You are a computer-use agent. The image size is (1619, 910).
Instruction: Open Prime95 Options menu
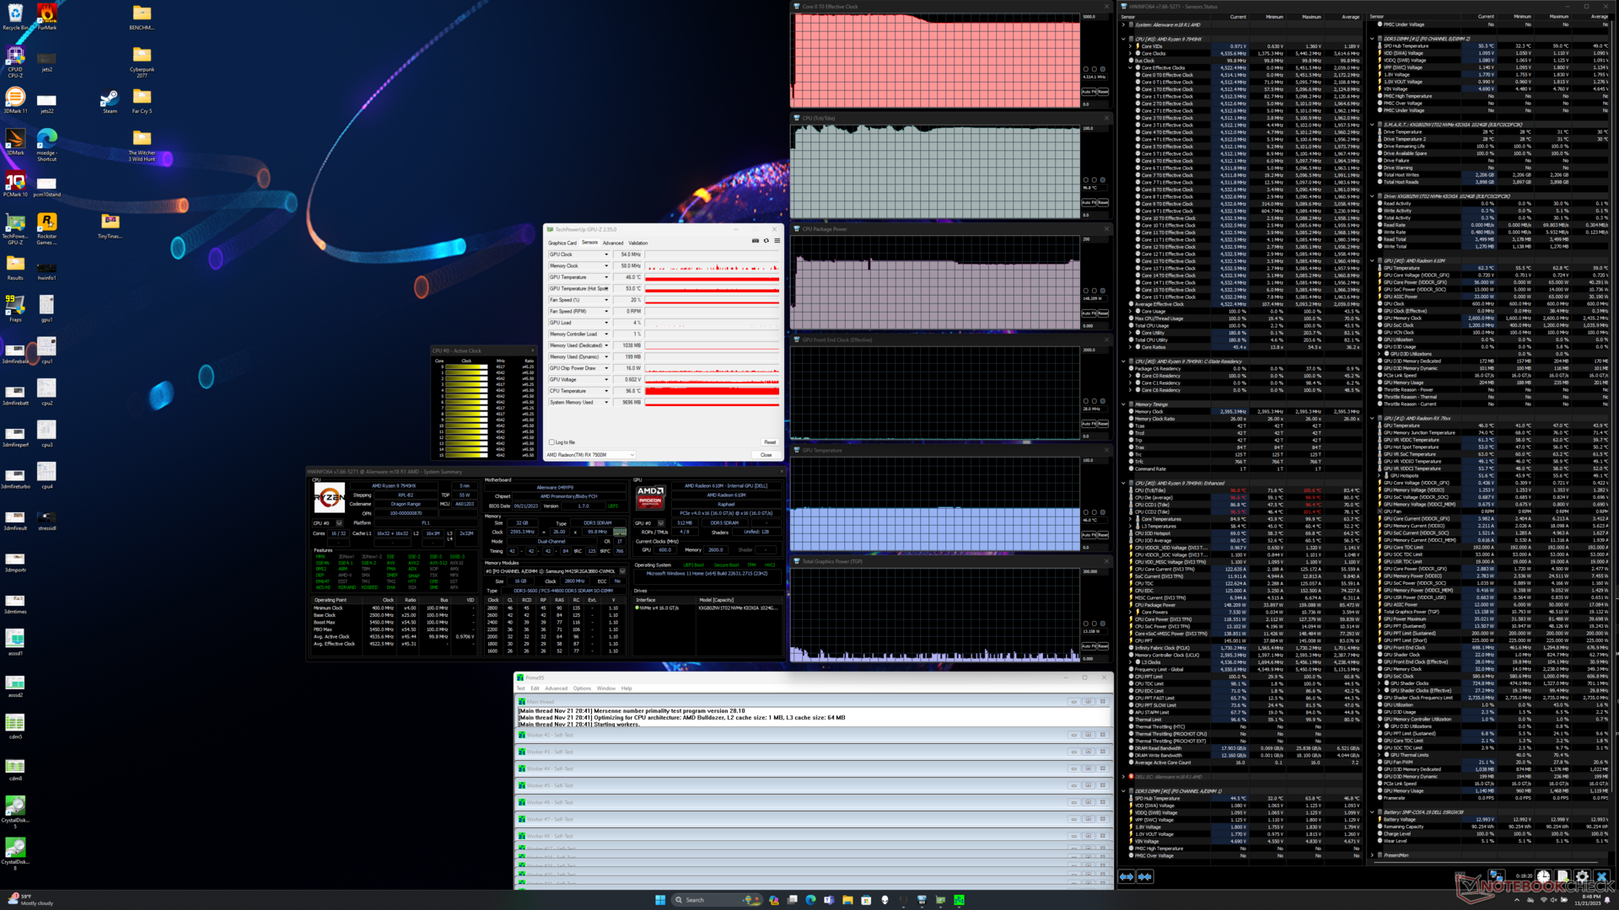pos(582,688)
